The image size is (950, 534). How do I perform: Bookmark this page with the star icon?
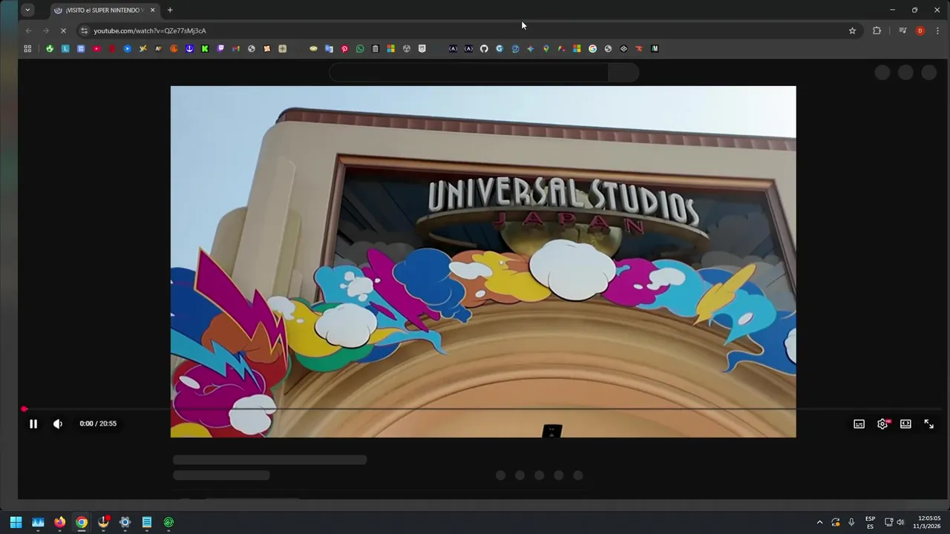click(x=852, y=30)
